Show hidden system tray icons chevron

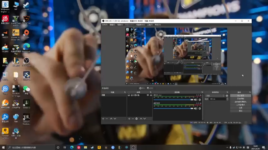click(227, 147)
